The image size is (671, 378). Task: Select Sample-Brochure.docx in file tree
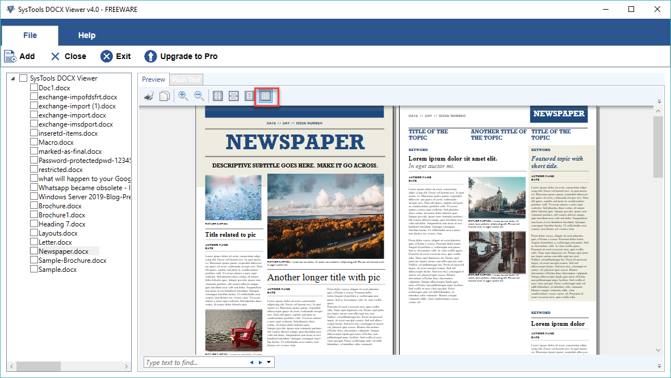[72, 261]
